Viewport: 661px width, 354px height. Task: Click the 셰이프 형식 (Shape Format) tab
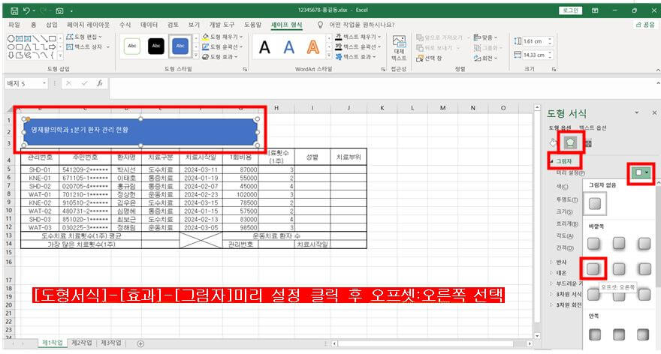pos(286,25)
